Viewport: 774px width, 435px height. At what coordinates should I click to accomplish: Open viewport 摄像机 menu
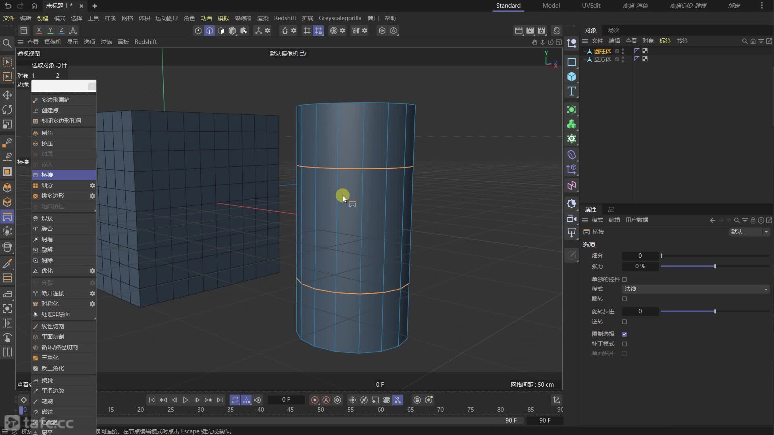coord(53,42)
